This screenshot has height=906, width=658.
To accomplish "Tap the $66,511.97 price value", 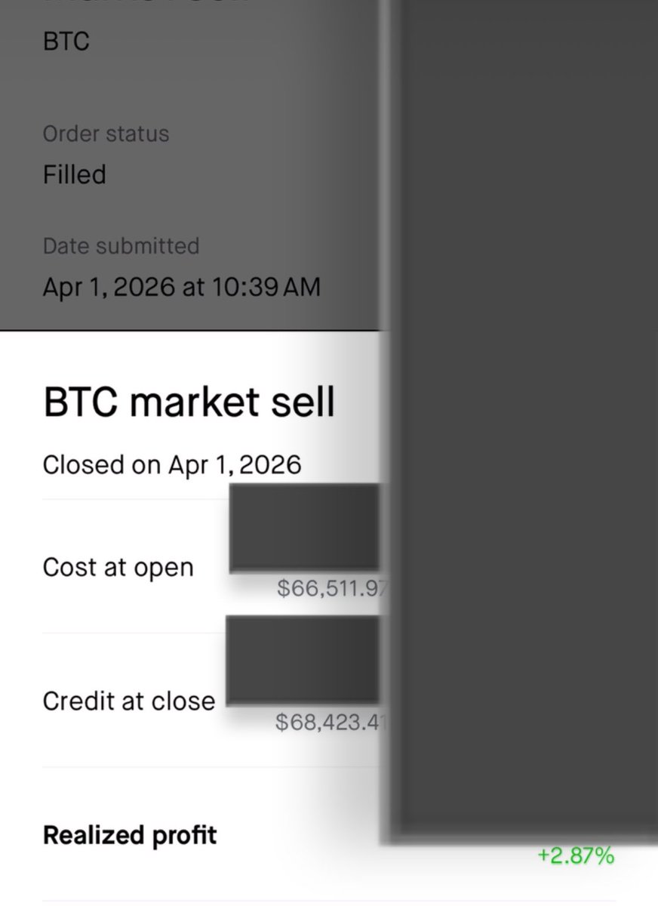I will pos(332,588).
